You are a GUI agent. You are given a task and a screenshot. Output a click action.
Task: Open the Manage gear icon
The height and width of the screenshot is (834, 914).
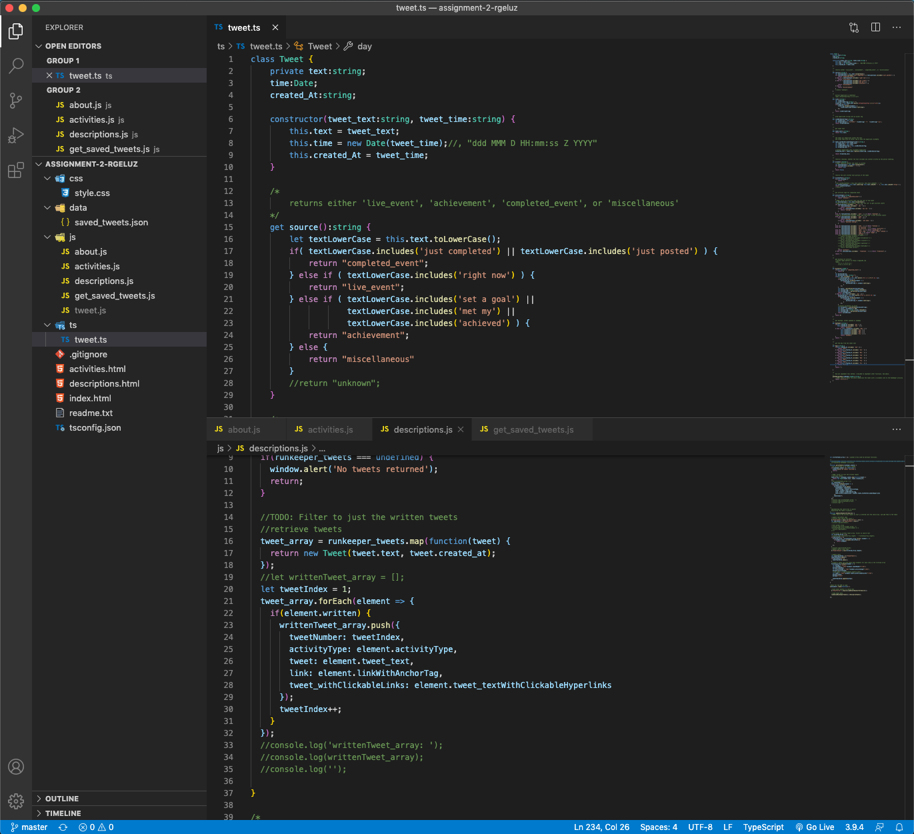point(16,801)
